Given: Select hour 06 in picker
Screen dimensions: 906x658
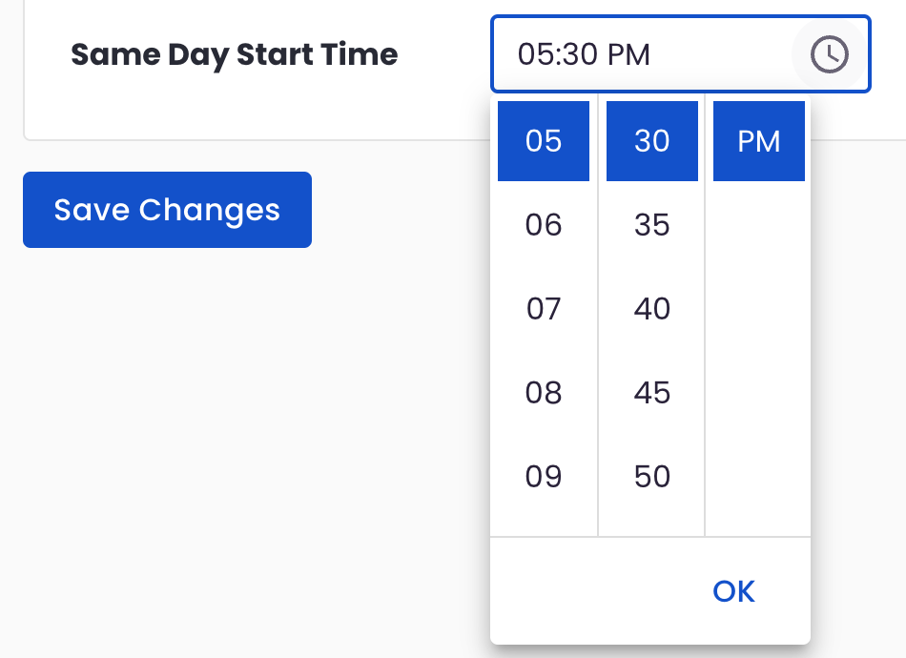Looking at the screenshot, I should (544, 225).
